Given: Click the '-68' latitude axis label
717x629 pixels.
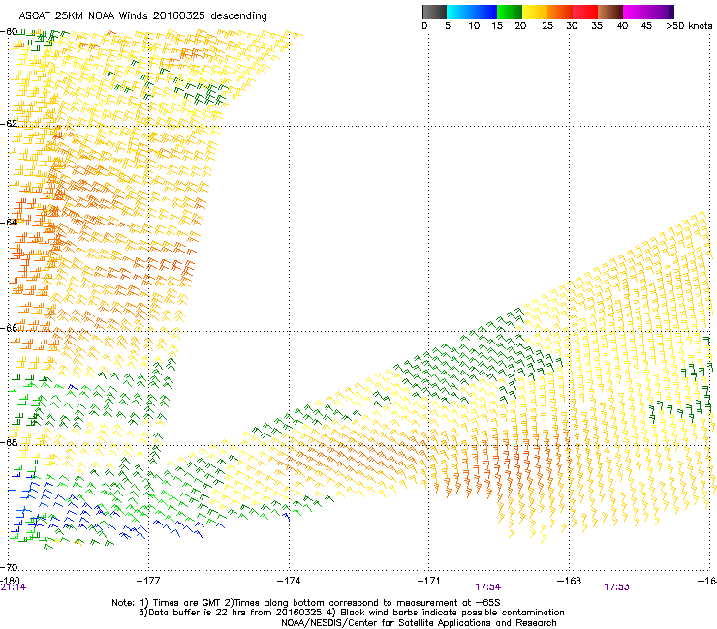Looking at the screenshot, I should 9,442.
